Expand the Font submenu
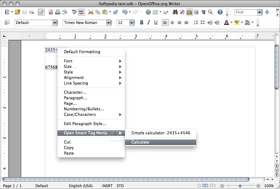This screenshot has height=189, width=280. pyautogui.click(x=91, y=61)
